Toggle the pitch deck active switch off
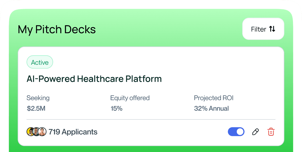This screenshot has height=152, width=302. pos(236,132)
